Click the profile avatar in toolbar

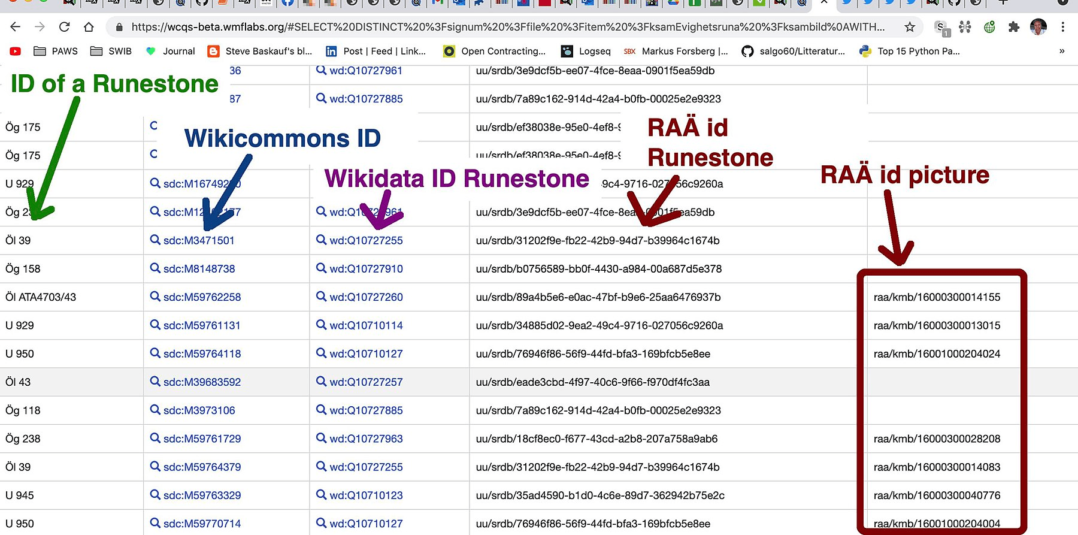click(x=1038, y=27)
